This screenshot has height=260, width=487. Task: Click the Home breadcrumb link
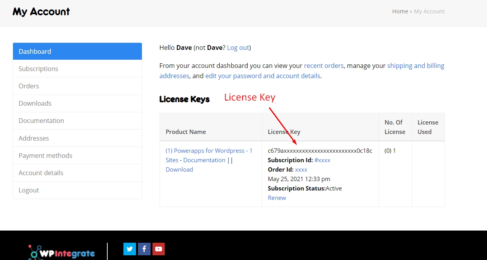pyautogui.click(x=400, y=11)
